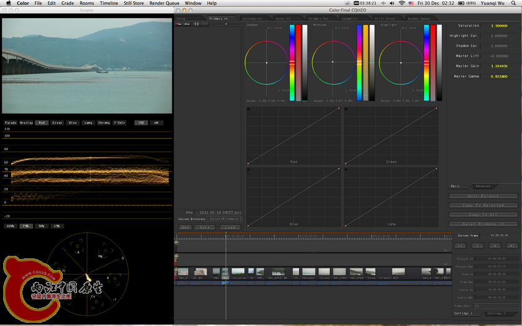Open the Settings 2 tab

[501, 314]
